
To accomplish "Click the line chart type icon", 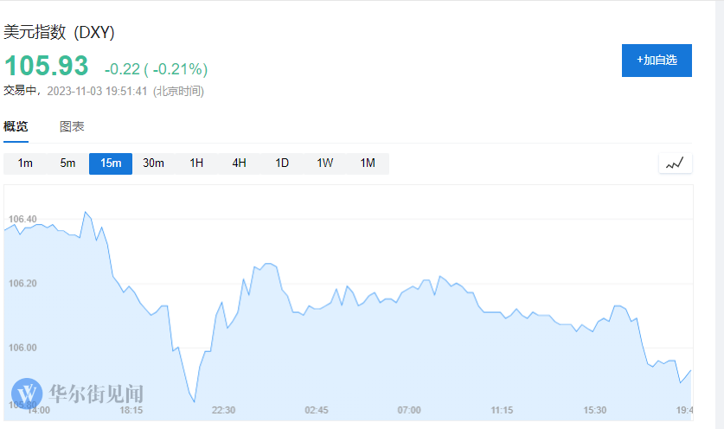I will tap(675, 163).
